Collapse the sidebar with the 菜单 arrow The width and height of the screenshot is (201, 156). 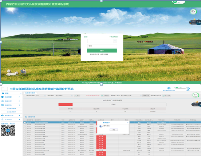[x=21, y=93]
